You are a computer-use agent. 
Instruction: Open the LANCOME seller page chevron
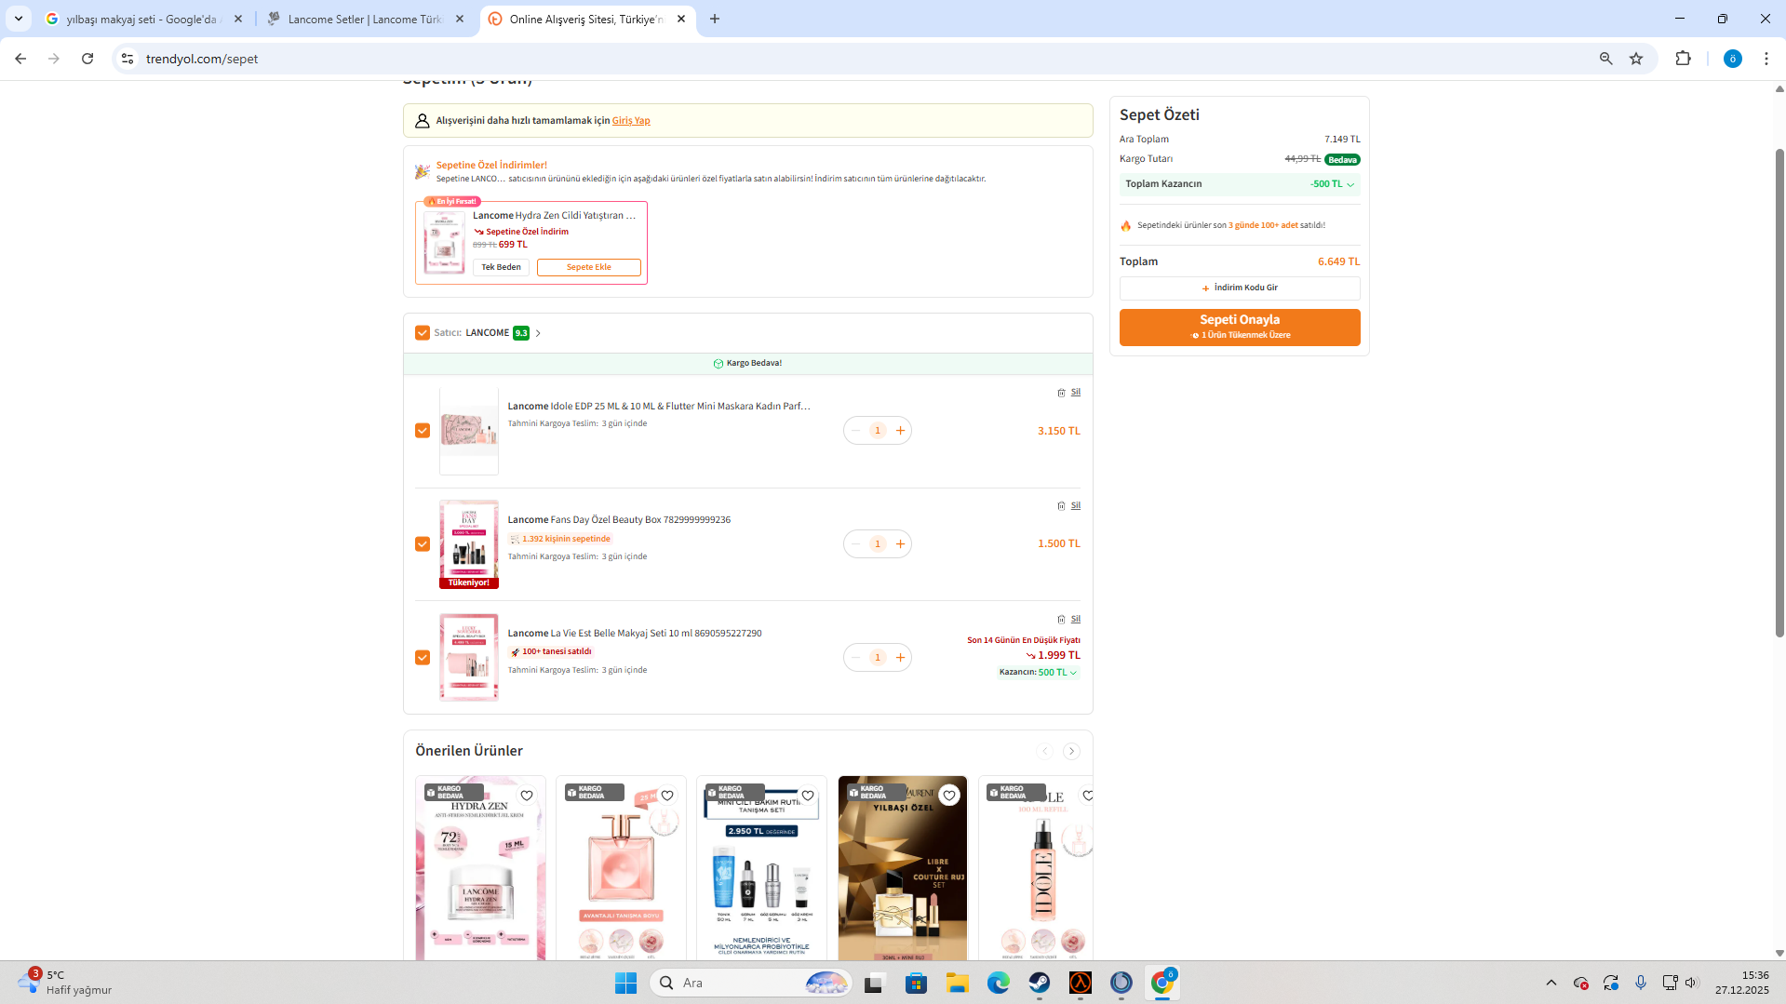[538, 333]
